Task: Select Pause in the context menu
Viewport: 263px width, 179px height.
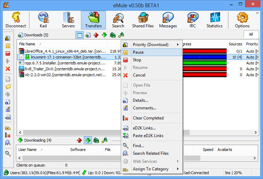Action: tap(138, 52)
